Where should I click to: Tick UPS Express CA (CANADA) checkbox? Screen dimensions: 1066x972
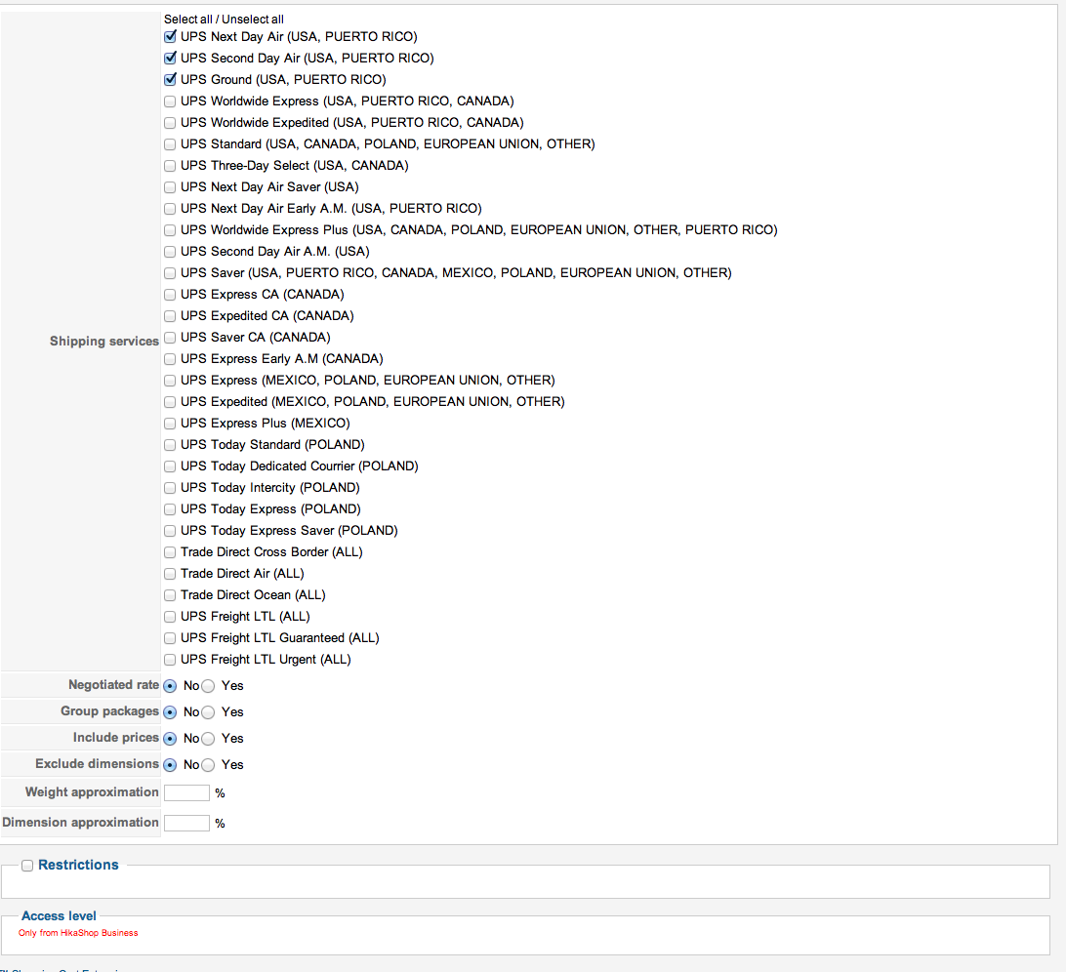(x=170, y=295)
